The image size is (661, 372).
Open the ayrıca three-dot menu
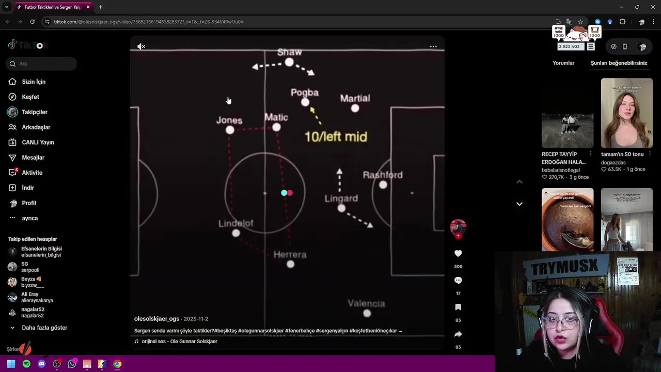(x=30, y=218)
